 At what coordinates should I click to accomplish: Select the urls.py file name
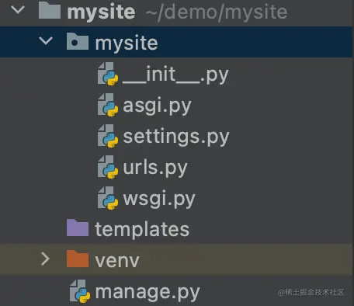(155, 169)
